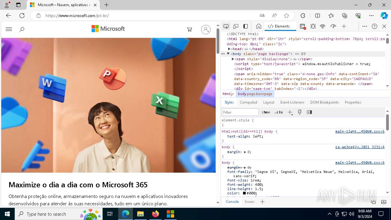Open the shopping cart icon

(x=189, y=30)
